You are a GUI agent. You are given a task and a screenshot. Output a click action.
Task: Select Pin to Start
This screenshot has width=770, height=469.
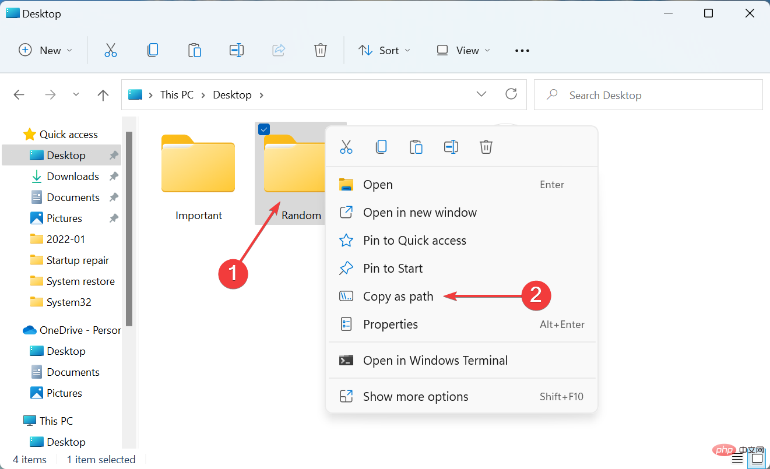click(x=462, y=269)
